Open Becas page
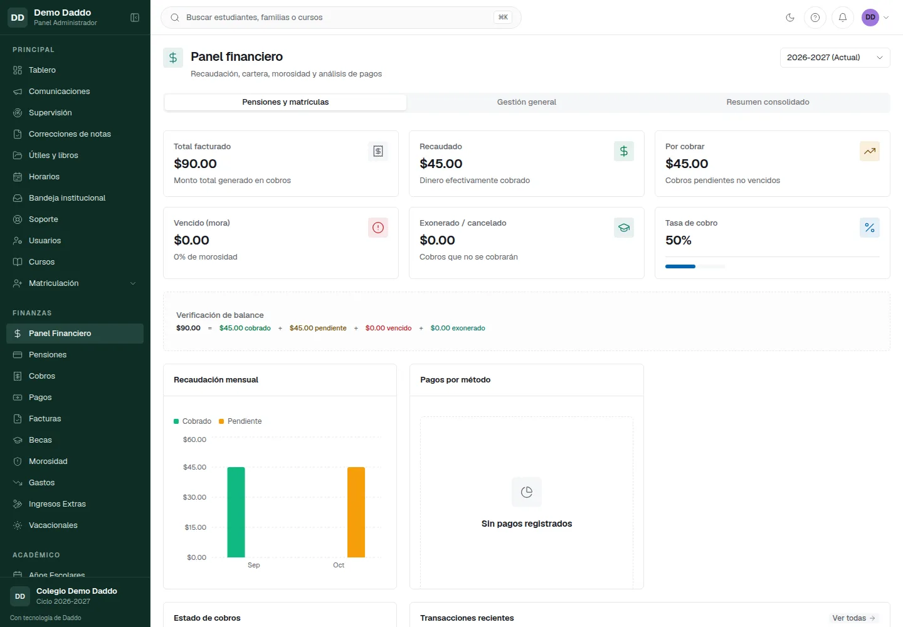This screenshot has height=627, width=903. (x=75, y=440)
